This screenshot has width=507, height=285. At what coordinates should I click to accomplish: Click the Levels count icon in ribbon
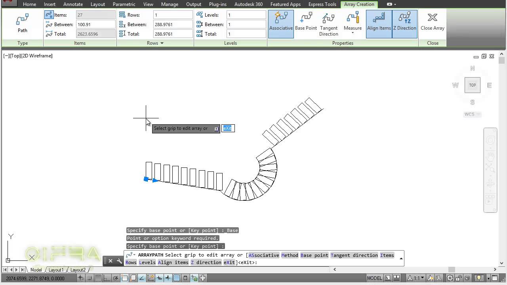click(x=200, y=15)
